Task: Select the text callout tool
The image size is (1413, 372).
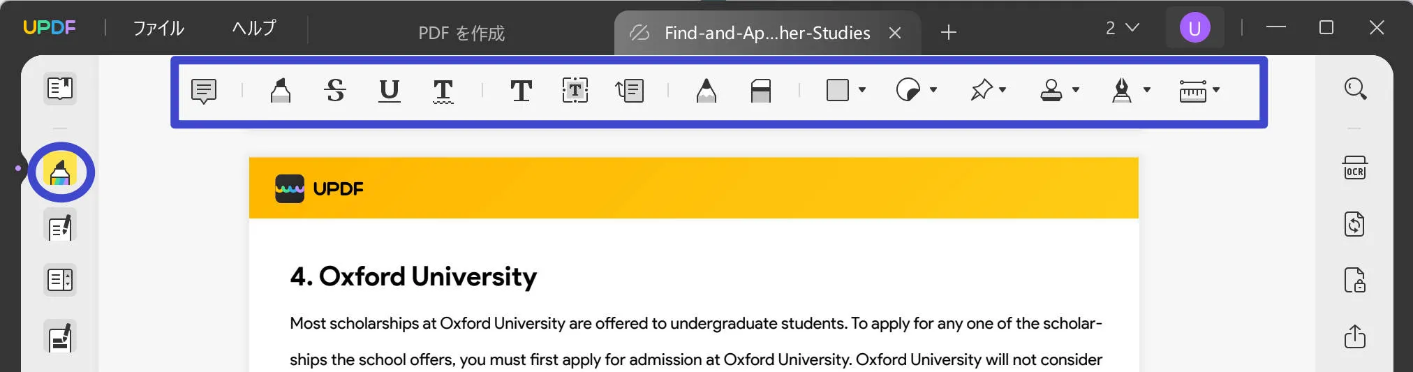Action: pyautogui.click(x=630, y=90)
